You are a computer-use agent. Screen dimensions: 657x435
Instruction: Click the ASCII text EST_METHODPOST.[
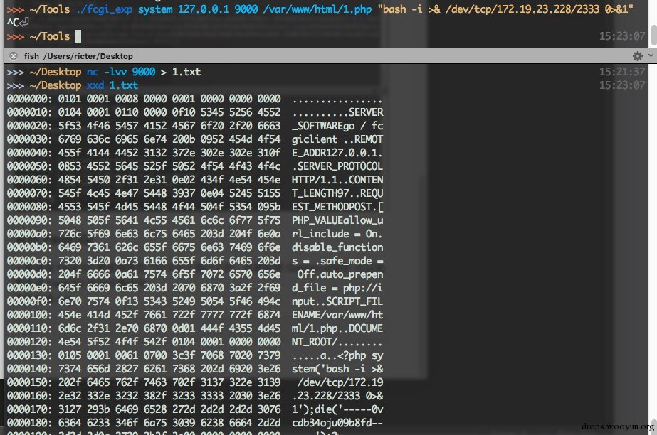pyautogui.click(x=337, y=207)
